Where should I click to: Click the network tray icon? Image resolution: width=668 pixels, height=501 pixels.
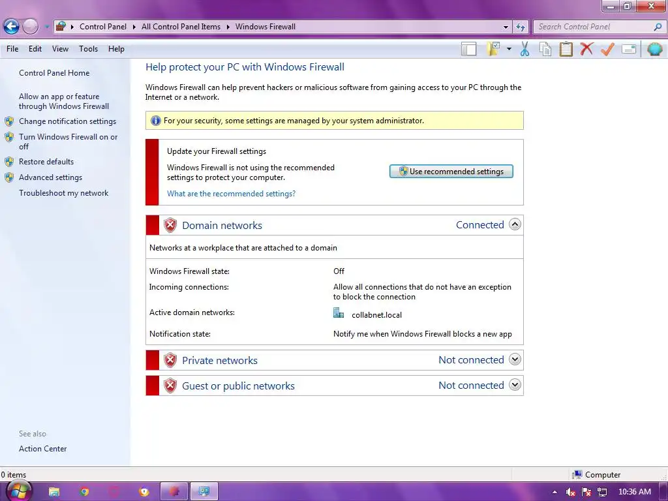(x=602, y=492)
